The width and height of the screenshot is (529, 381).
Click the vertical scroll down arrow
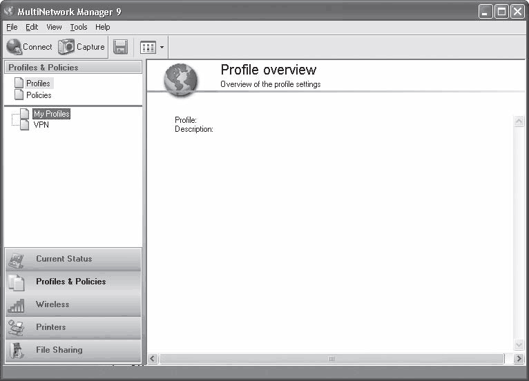coord(519,344)
